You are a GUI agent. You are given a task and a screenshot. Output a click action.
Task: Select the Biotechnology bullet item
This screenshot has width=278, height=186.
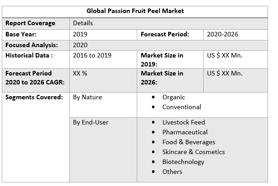(x=183, y=162)
